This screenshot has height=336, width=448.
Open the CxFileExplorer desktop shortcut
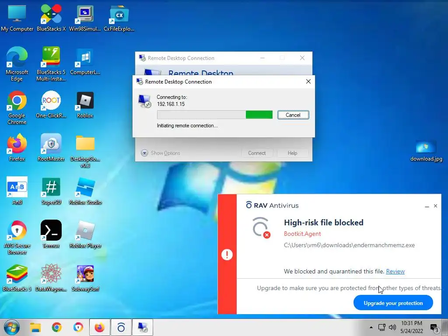tap(119, 17)
